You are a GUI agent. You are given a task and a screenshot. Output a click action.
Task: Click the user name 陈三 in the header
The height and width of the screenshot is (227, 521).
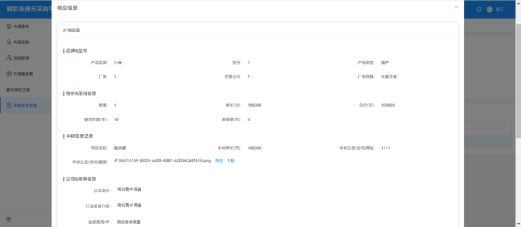[500, 9]
